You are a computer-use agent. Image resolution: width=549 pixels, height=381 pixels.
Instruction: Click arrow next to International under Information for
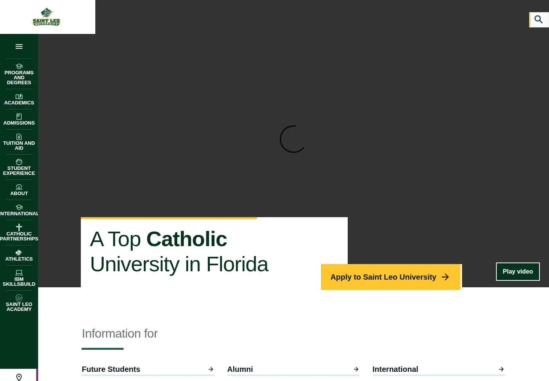click(501, 369)
